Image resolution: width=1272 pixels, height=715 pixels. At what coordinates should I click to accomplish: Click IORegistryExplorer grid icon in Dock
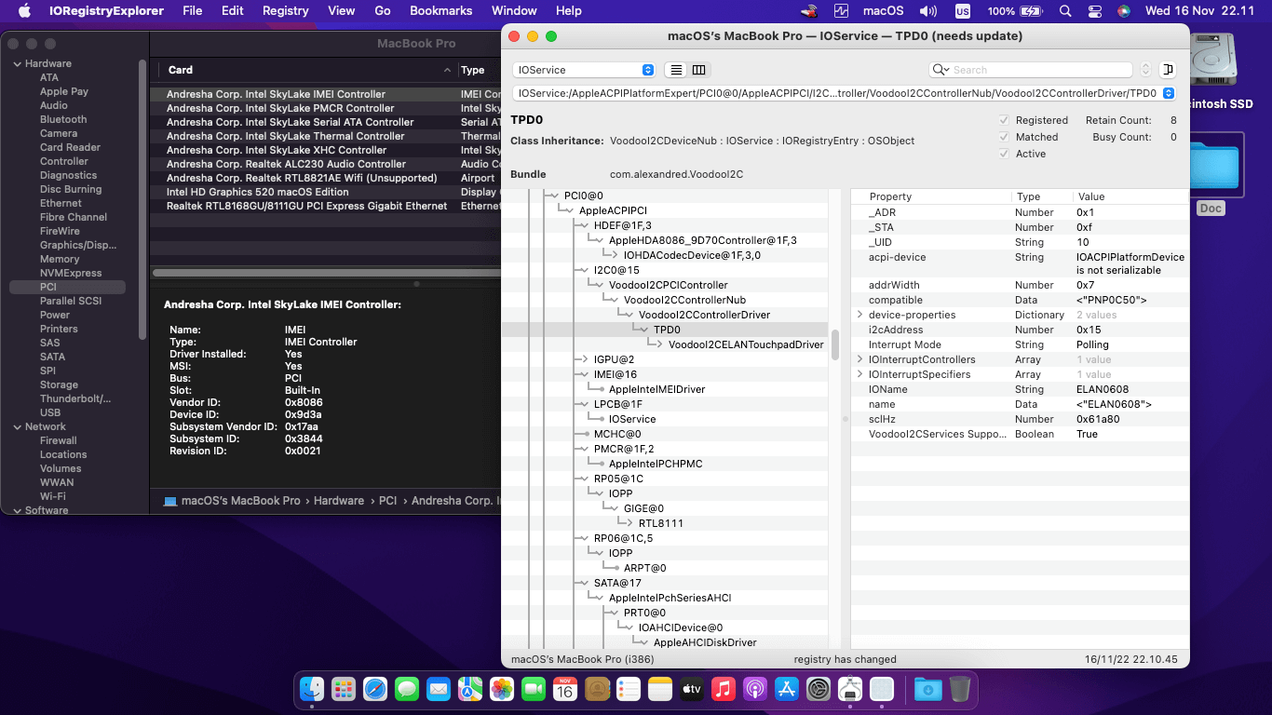coord(882,689)
